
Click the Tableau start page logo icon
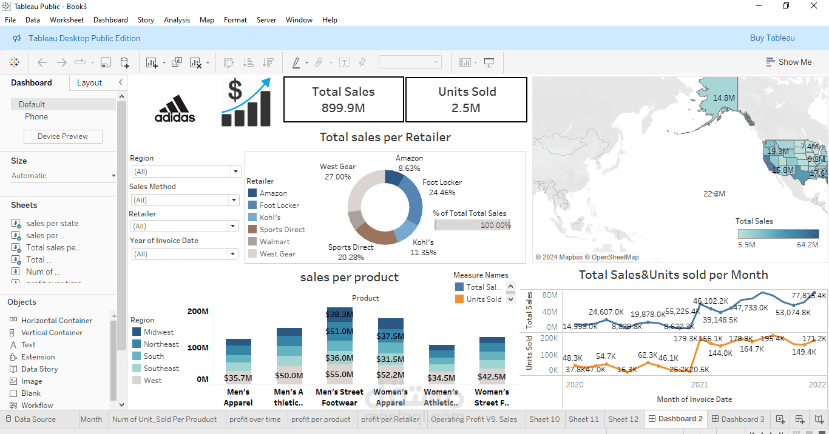click(14, 62)
